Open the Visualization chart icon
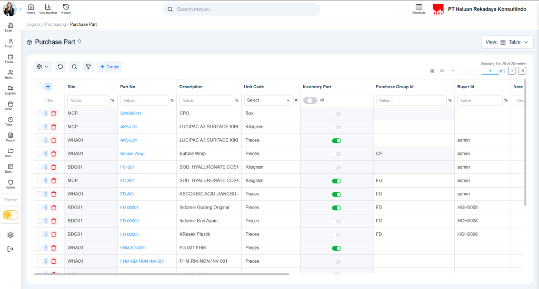The width and height of the screenshot is (539, 289). (x=47, y=7)
